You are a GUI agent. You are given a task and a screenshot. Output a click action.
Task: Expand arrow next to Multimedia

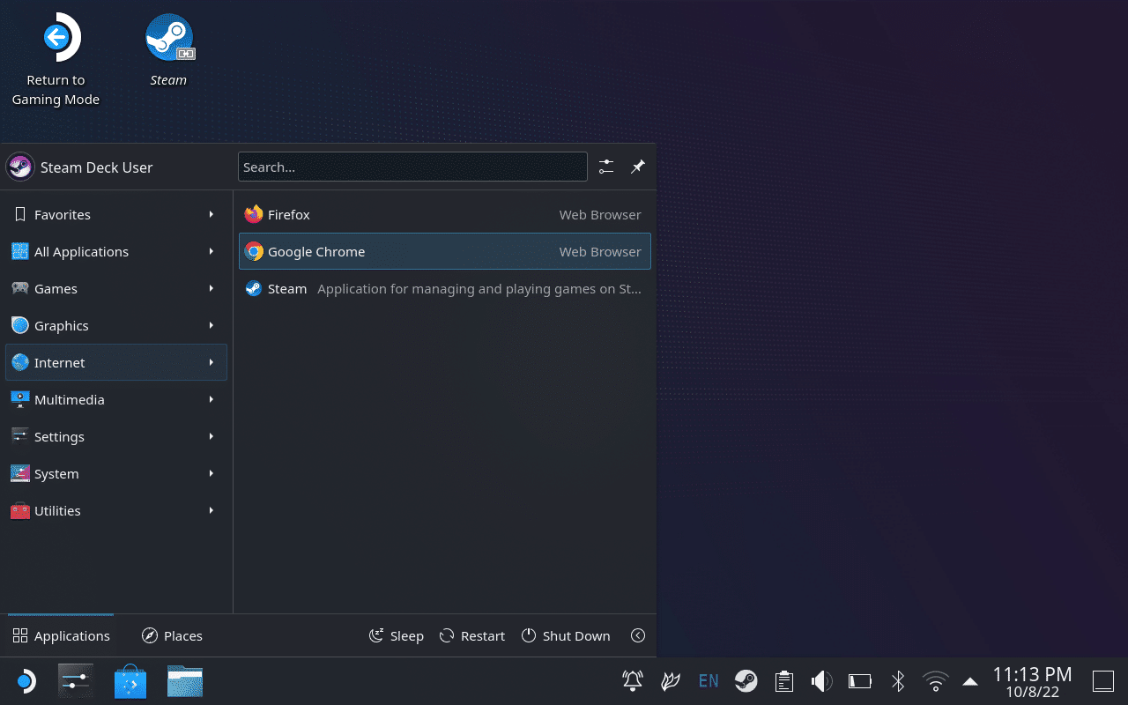pos(211,399)
